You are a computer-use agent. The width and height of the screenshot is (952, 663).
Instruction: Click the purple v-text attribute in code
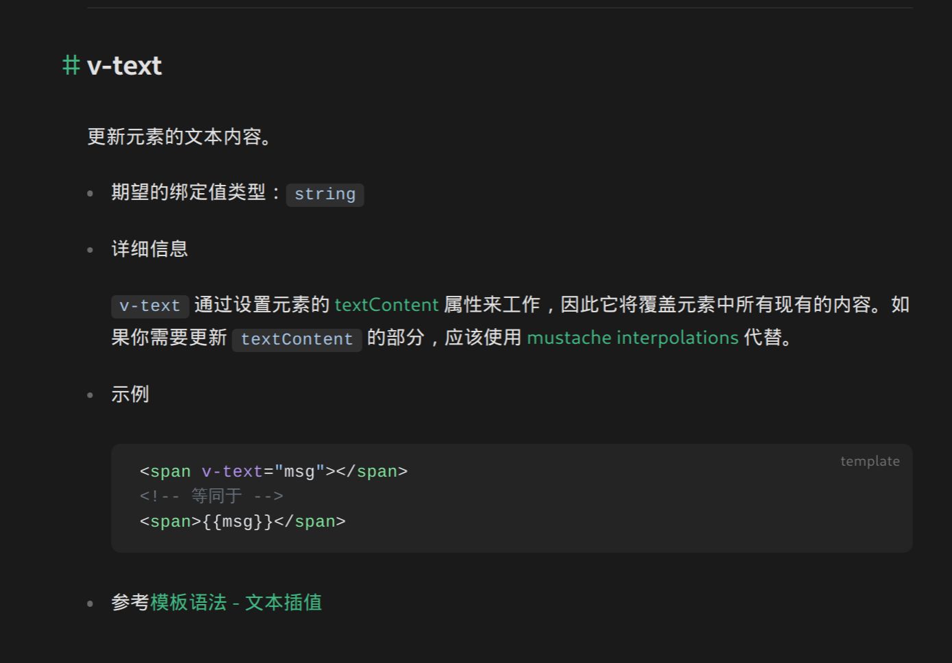[x=232, y=472]
